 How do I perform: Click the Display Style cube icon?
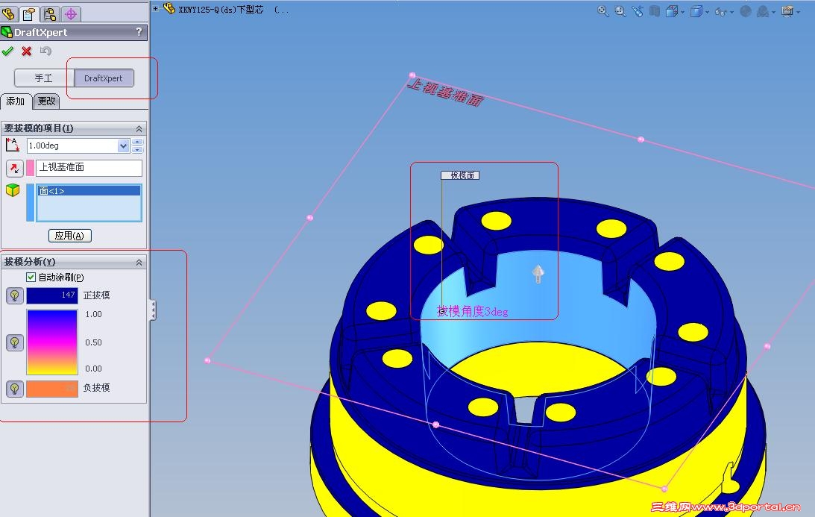click(x=696, y=11)
